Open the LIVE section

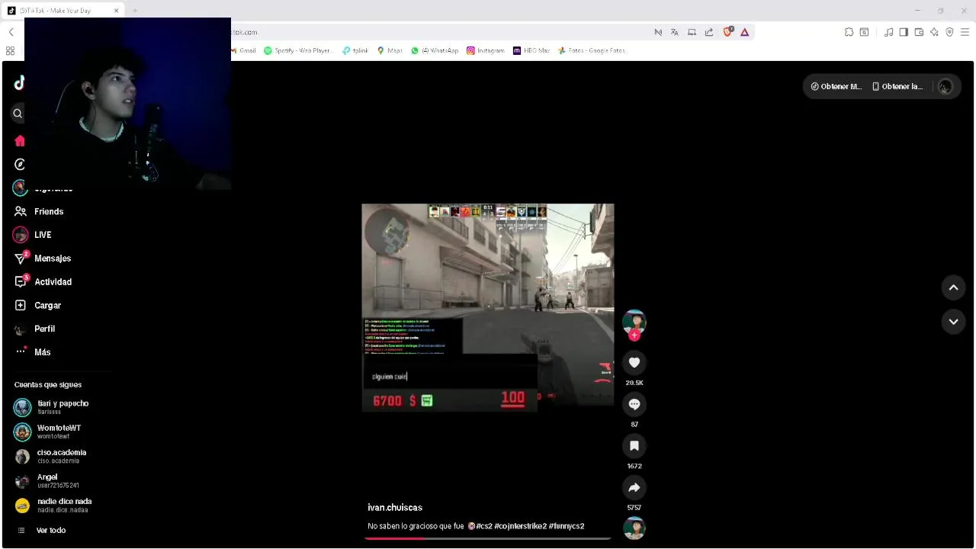click(43, 235)
